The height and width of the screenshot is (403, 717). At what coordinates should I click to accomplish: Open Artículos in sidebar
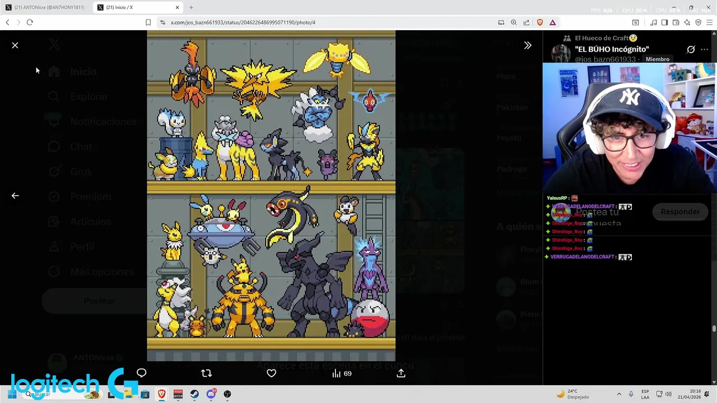pos(80,222)
